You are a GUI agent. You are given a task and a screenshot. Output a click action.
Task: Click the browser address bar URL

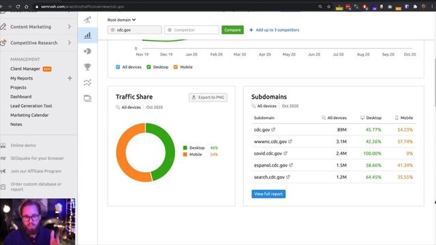tap(82, 6)
